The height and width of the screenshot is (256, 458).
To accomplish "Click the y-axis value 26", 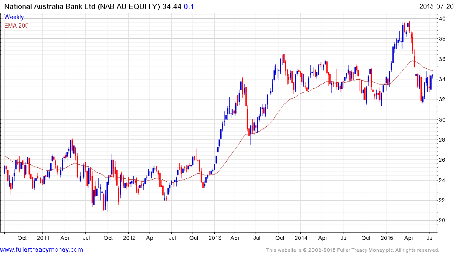I will tap(442, 160).
